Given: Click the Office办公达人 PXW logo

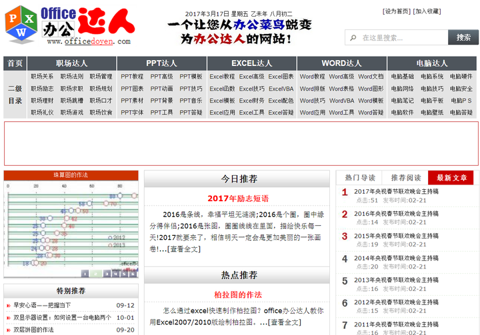Looking at the screenshot, I should point(69,26).
